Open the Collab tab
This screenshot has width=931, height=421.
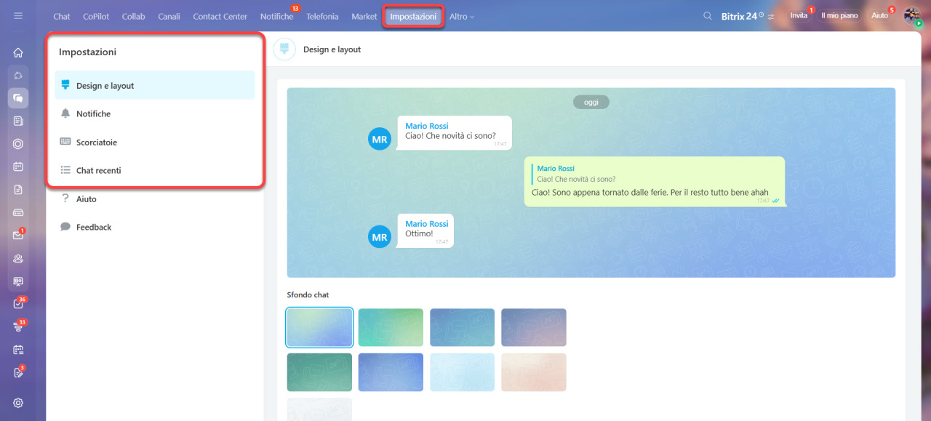coord(134,16)
